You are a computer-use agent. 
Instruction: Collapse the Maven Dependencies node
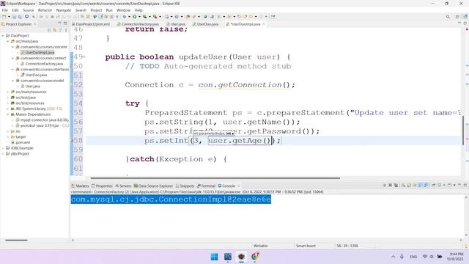8,114
